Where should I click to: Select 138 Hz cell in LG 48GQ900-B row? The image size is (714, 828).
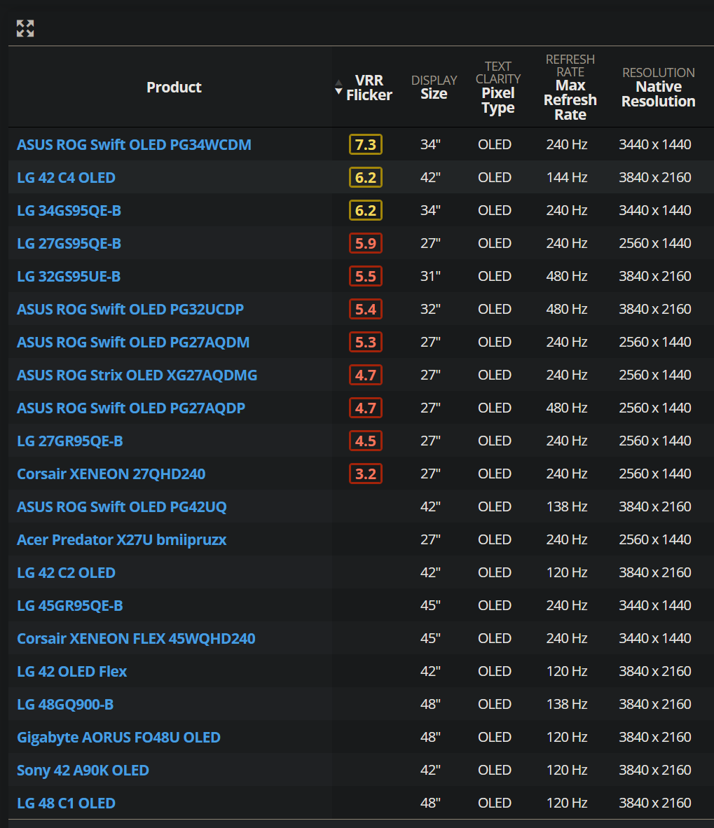(x=567, y=705)
